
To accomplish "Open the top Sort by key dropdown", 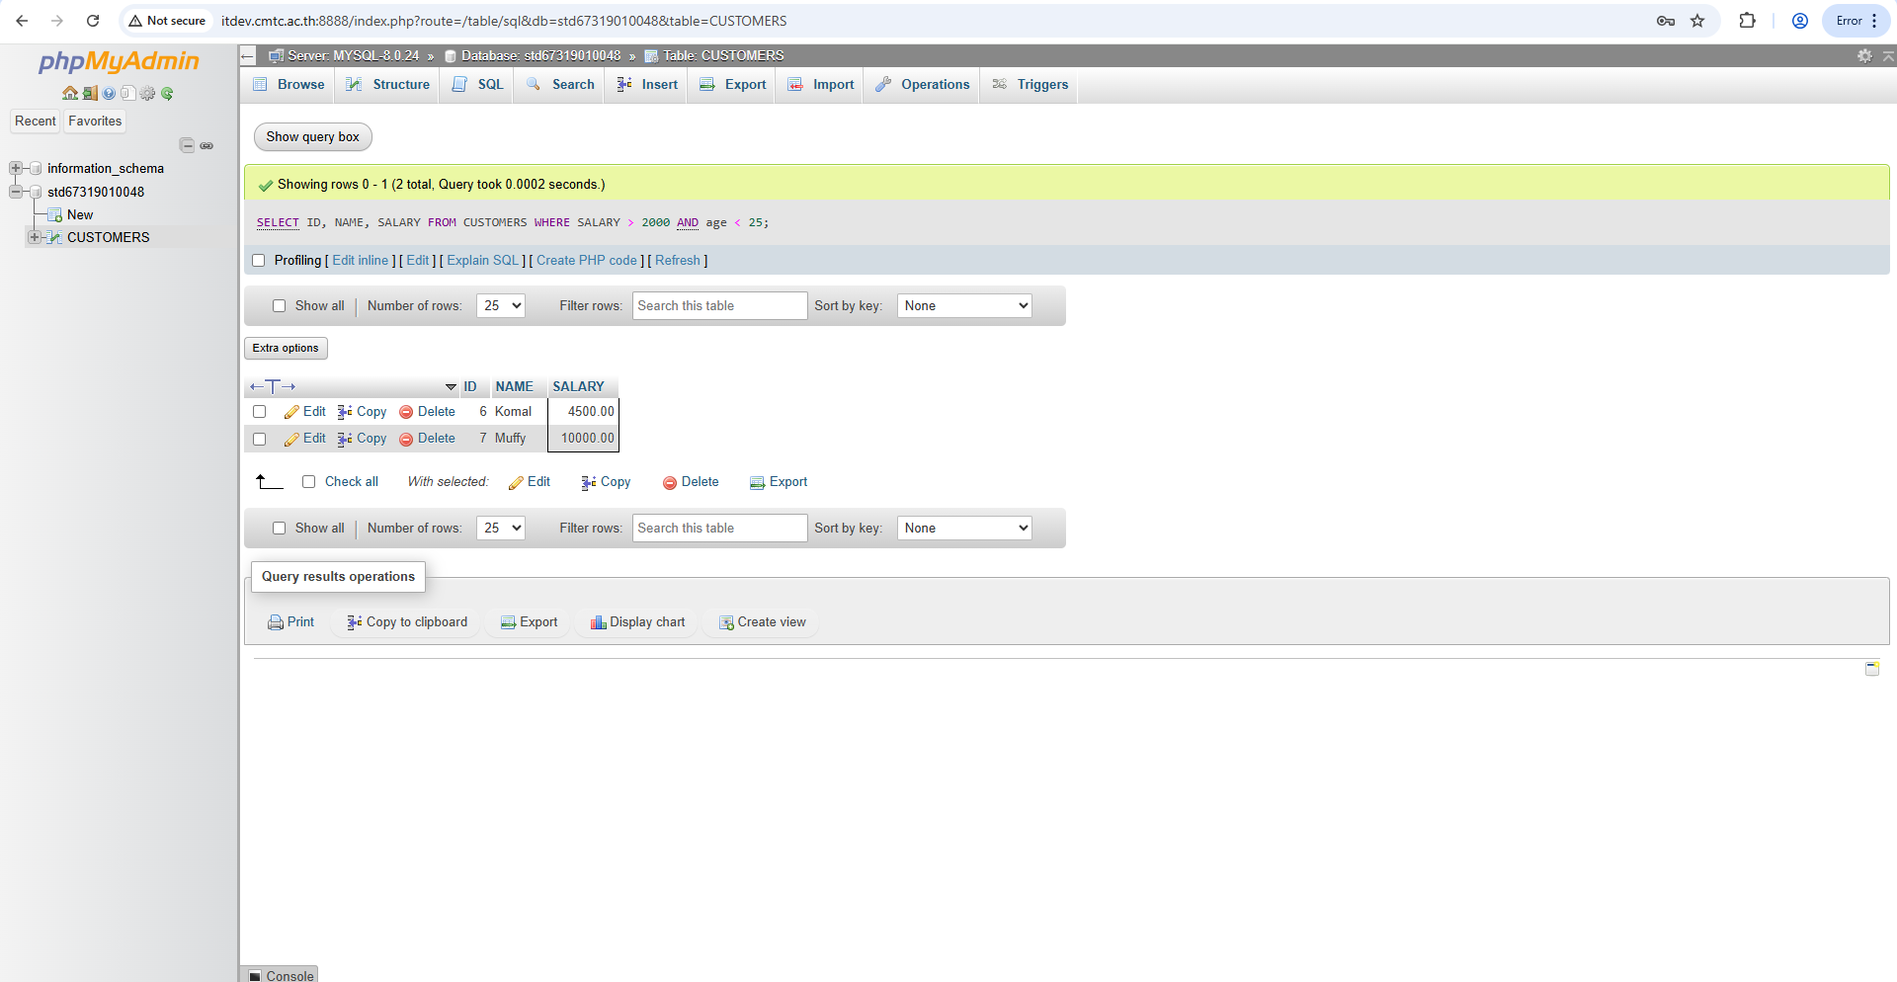I will (x=963, y=306).
